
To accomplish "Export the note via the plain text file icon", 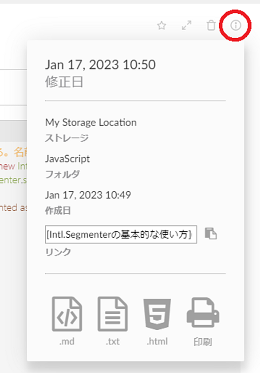I will (x=113, y=314).
